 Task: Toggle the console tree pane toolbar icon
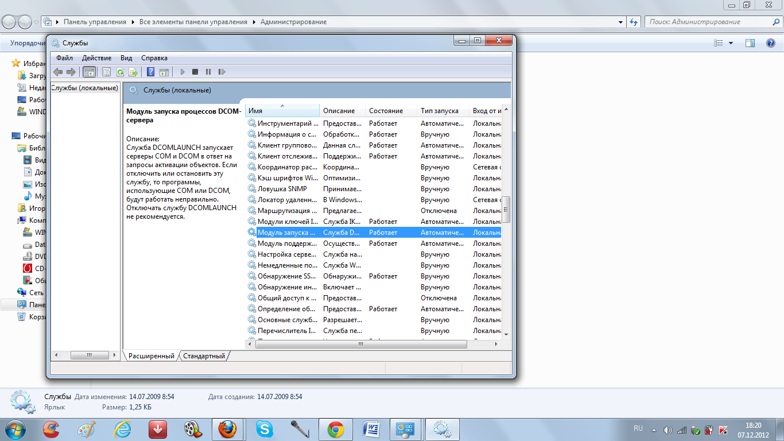click(x=89, y=72)
